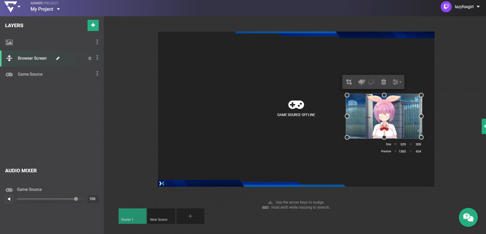The image size is (486, 234).
Task: Click the Twitch account avatar icon
Action: tap(446, 7)
